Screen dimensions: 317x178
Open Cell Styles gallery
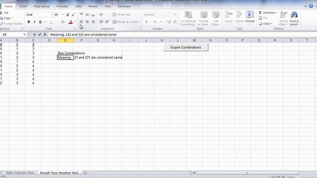coord(216,19)
